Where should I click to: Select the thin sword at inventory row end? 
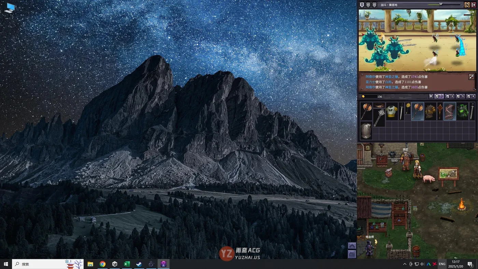472,111
